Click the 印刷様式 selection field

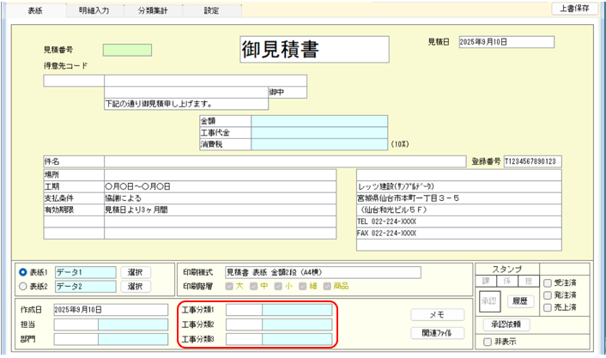[322, 272]
